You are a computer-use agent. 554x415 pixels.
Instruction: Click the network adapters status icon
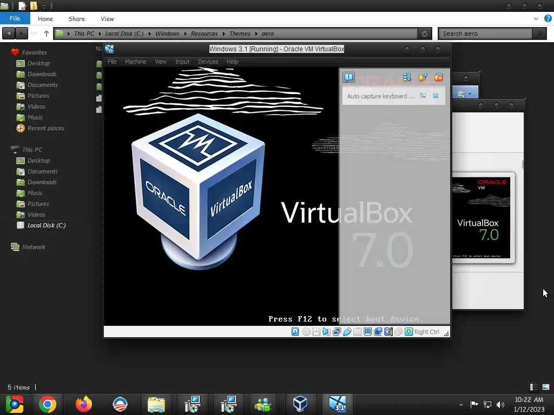337,332
